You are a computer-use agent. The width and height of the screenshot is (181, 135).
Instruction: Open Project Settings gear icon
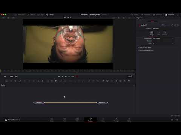coord(177,120)
